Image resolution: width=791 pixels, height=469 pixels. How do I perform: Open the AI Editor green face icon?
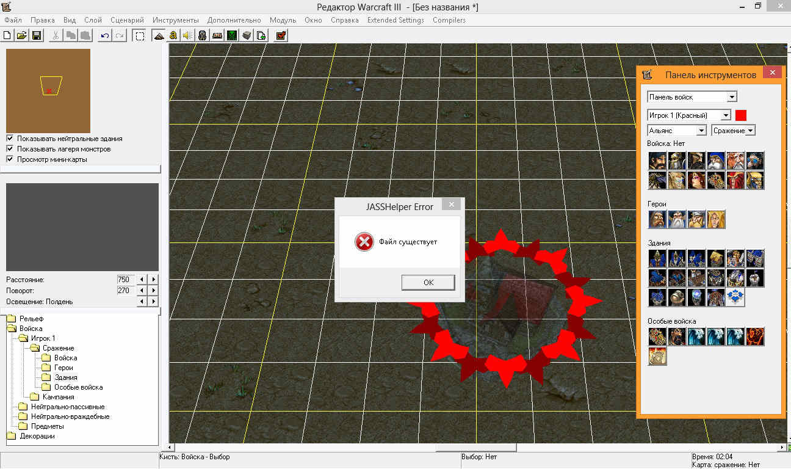[x=231, y=35]
